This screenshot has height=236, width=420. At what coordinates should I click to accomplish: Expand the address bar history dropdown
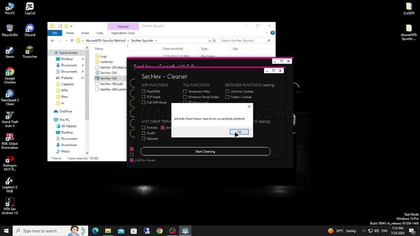210,41
